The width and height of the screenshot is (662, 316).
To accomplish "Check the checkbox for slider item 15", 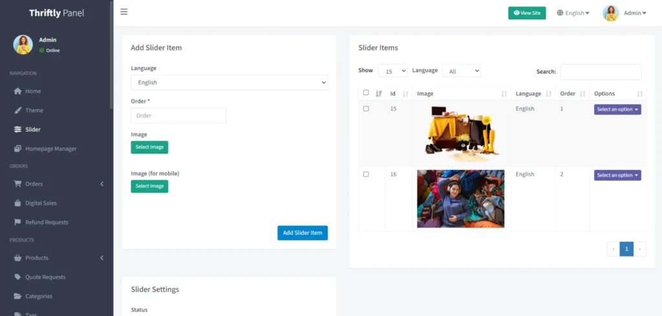I will coord(366,109).
